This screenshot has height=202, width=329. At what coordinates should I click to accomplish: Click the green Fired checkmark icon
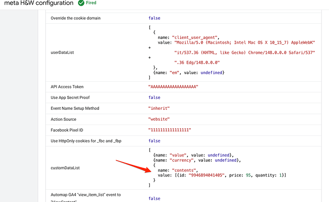81,3
